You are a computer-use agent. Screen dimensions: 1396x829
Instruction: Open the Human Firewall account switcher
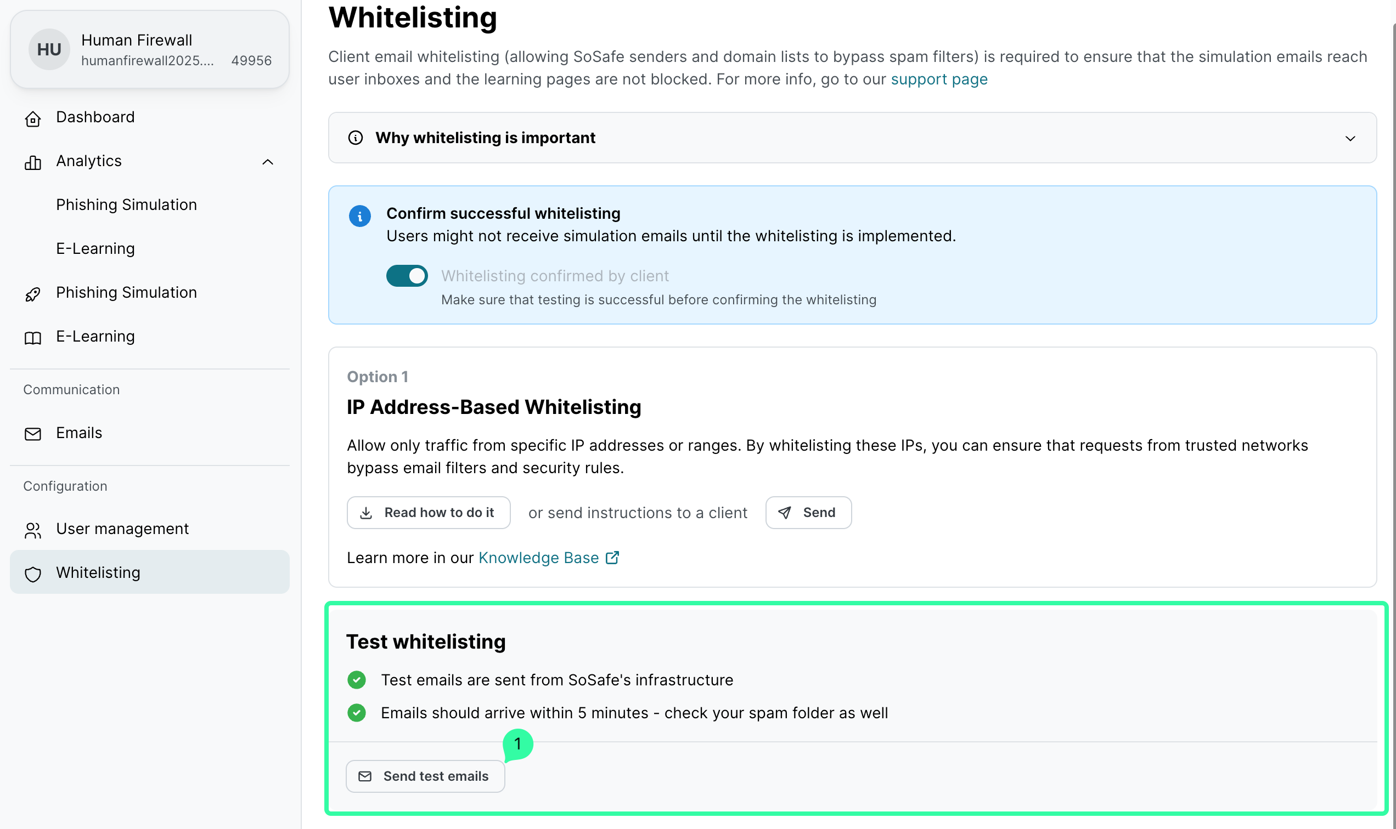tap(150, 50)
